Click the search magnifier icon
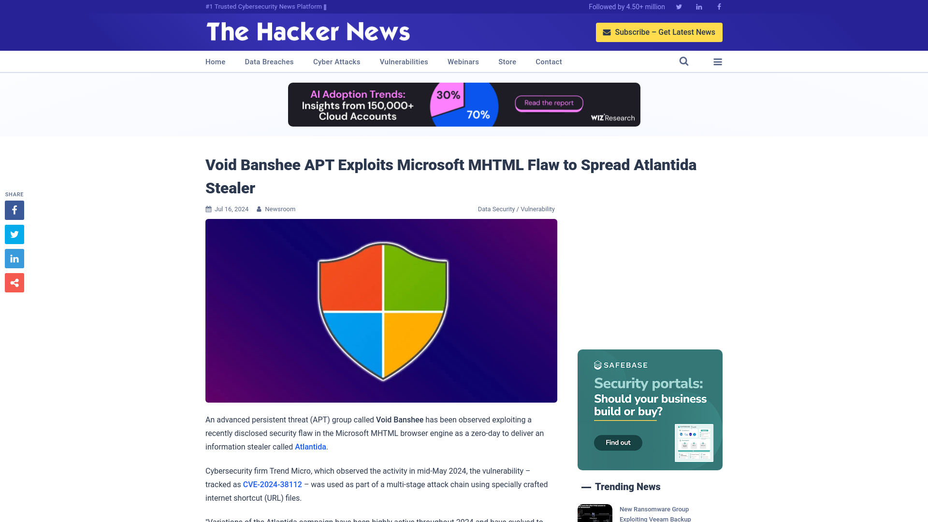This screenshot has height=522, width=928. pyautogui.click(x=684, y=61)
